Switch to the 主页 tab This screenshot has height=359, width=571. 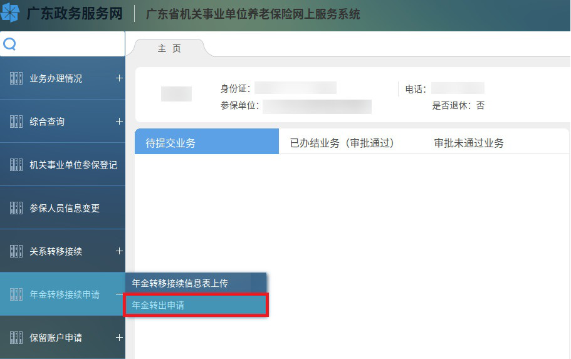pos(169,48)
